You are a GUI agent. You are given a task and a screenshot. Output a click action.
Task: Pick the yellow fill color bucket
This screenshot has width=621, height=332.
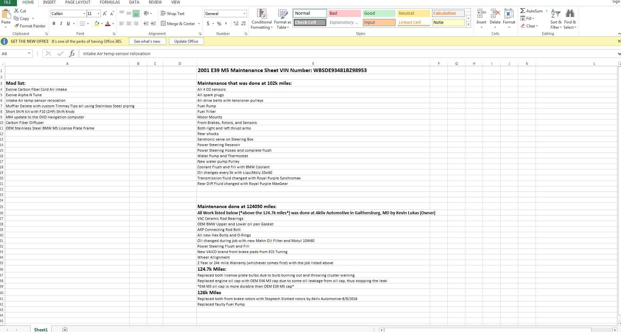click(97, 23)
